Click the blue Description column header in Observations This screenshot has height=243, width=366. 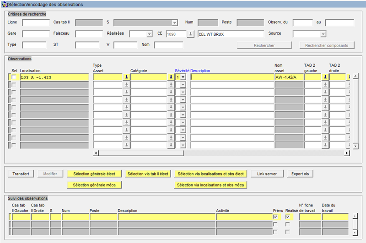(200, 71)
